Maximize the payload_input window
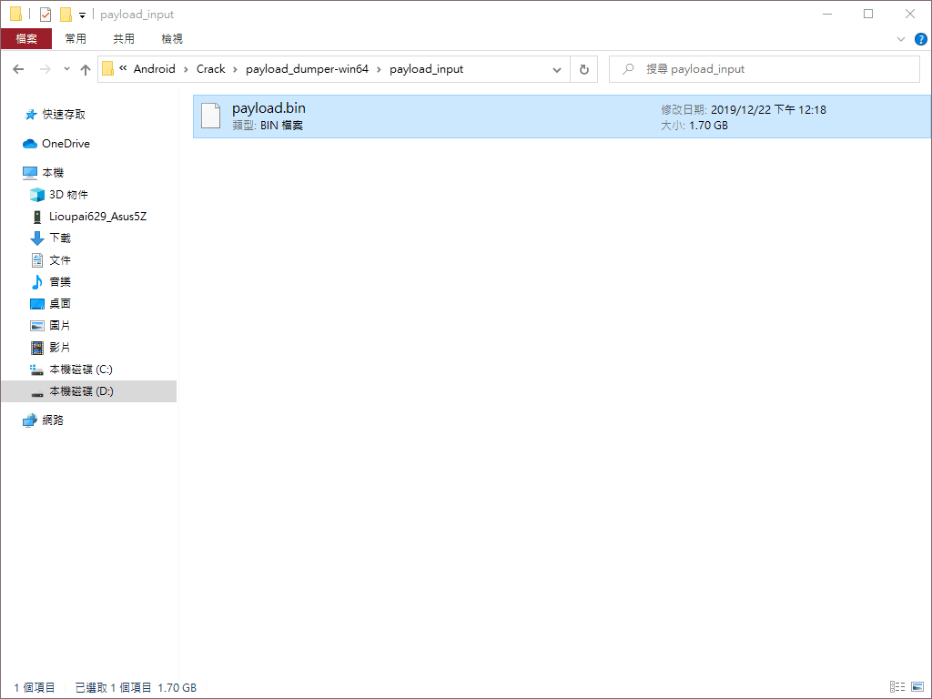This screenshot has height=699, width=932. coord(868,15)
